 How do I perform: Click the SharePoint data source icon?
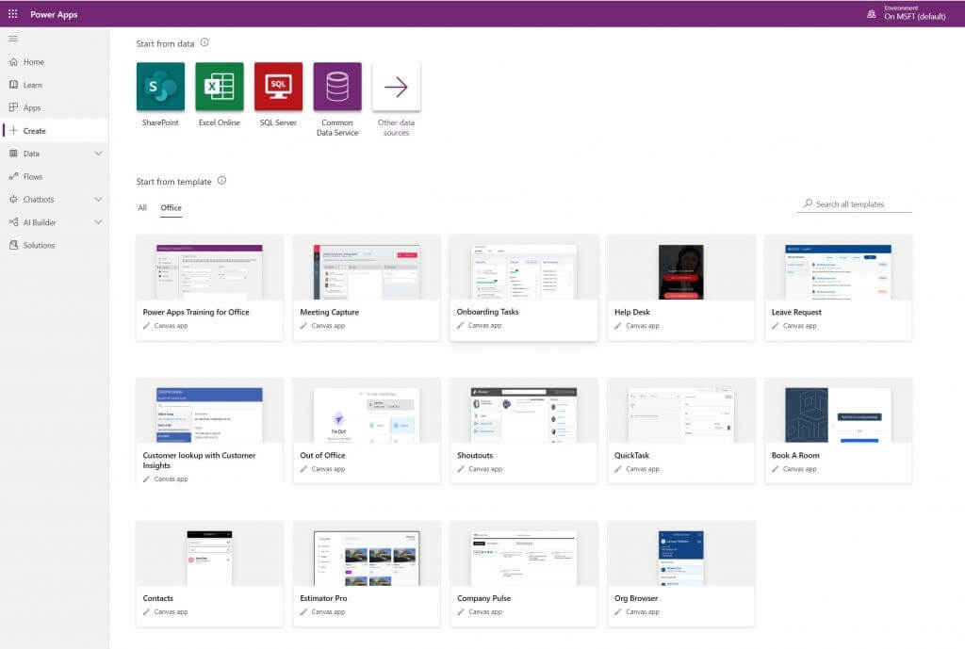point(160,87)
